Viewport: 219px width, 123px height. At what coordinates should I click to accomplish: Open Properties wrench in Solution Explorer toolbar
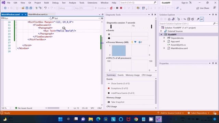coord(198,19)
